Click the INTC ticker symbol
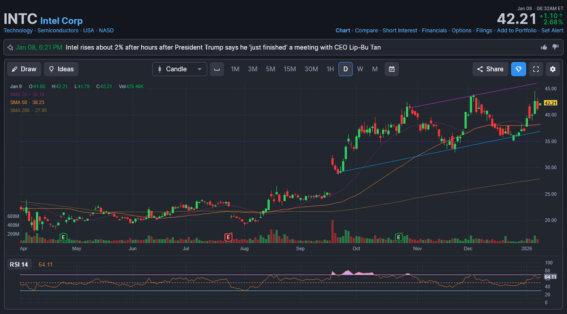567x314 pixels. click(20, 19)
